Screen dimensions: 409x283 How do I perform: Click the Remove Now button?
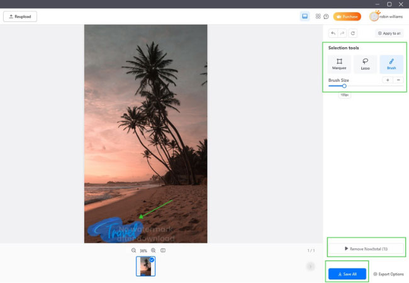click(366, 248)
